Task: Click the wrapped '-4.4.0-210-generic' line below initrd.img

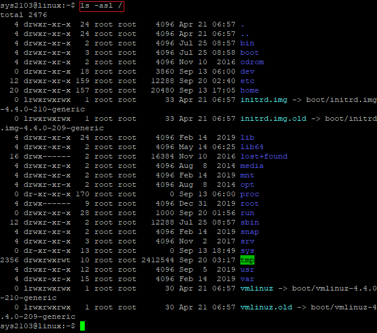Action: click(x=42, y=109)
